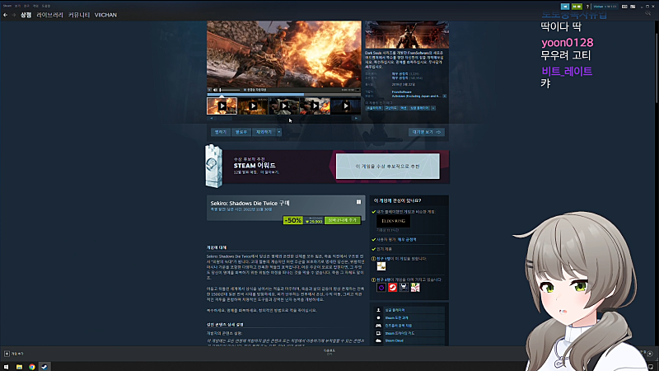Select the first fire-scene trailer thumbnail
This screenshot has width=659, height=371.
pos(222,106)
